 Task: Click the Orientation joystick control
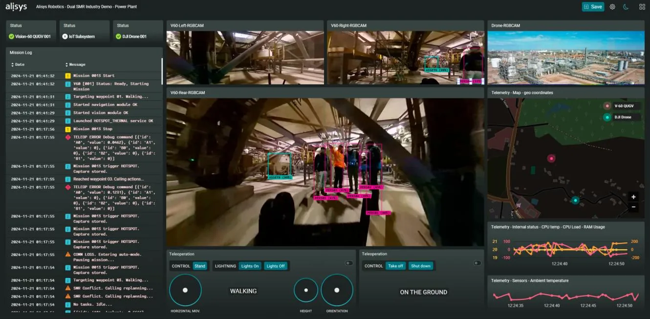point(337,290)
